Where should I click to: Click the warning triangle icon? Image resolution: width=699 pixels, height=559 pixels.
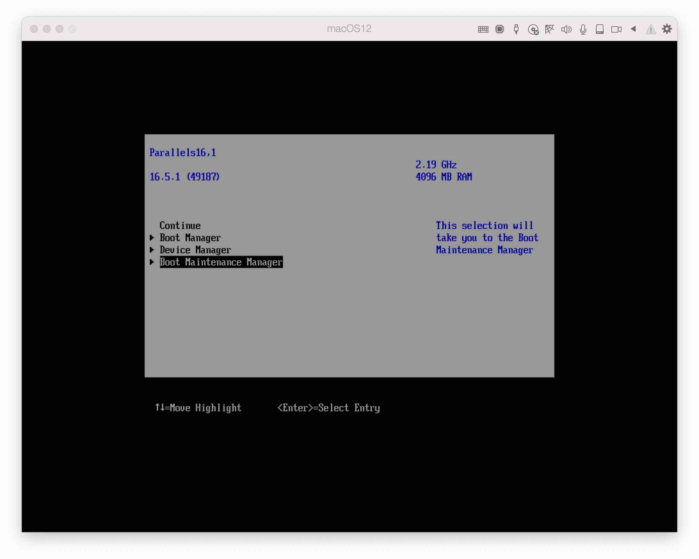(651, 29)
